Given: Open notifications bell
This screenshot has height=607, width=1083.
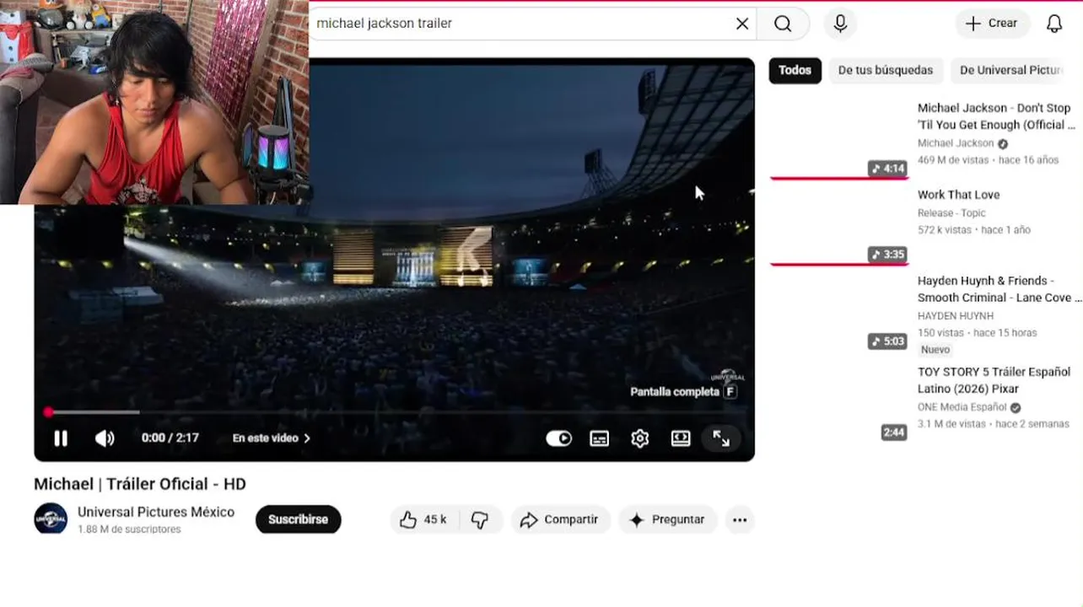Looking at the screenshot, I should 1054,24.
